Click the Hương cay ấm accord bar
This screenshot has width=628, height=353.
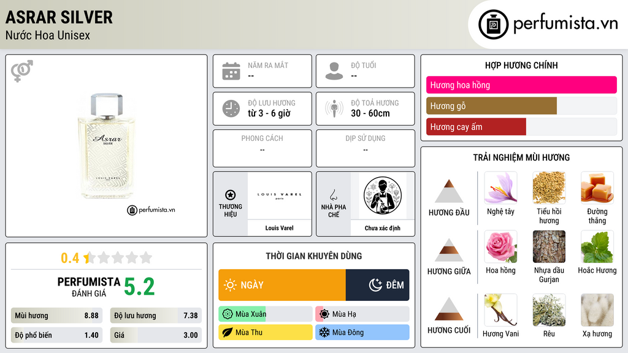click(521, 126)
